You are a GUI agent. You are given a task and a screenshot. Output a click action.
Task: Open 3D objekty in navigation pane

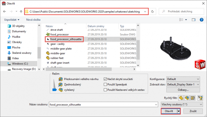pyautogui.click(x=16, y=26)
